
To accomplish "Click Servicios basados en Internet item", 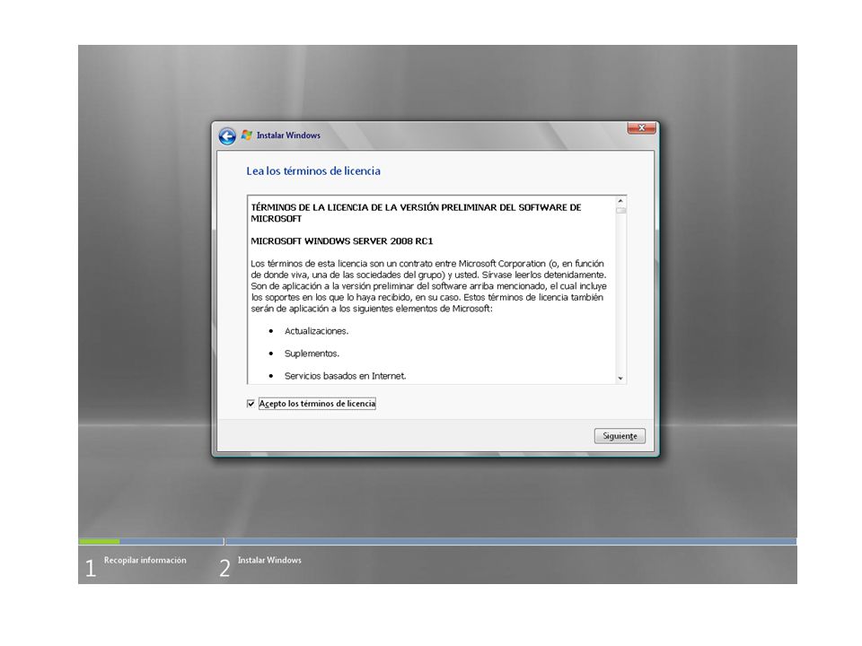I will click(x=345, y=376).
